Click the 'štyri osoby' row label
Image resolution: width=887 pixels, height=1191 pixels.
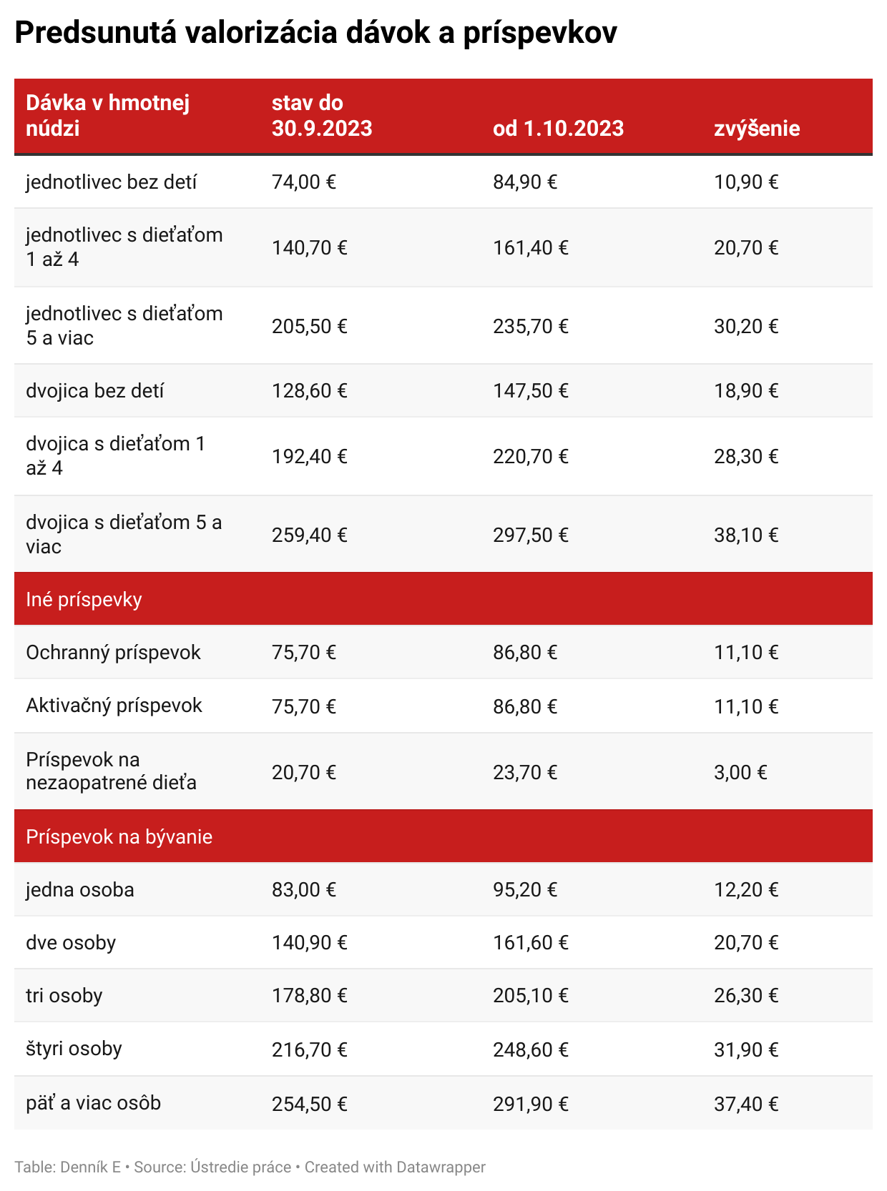[x=74, y=1049]
